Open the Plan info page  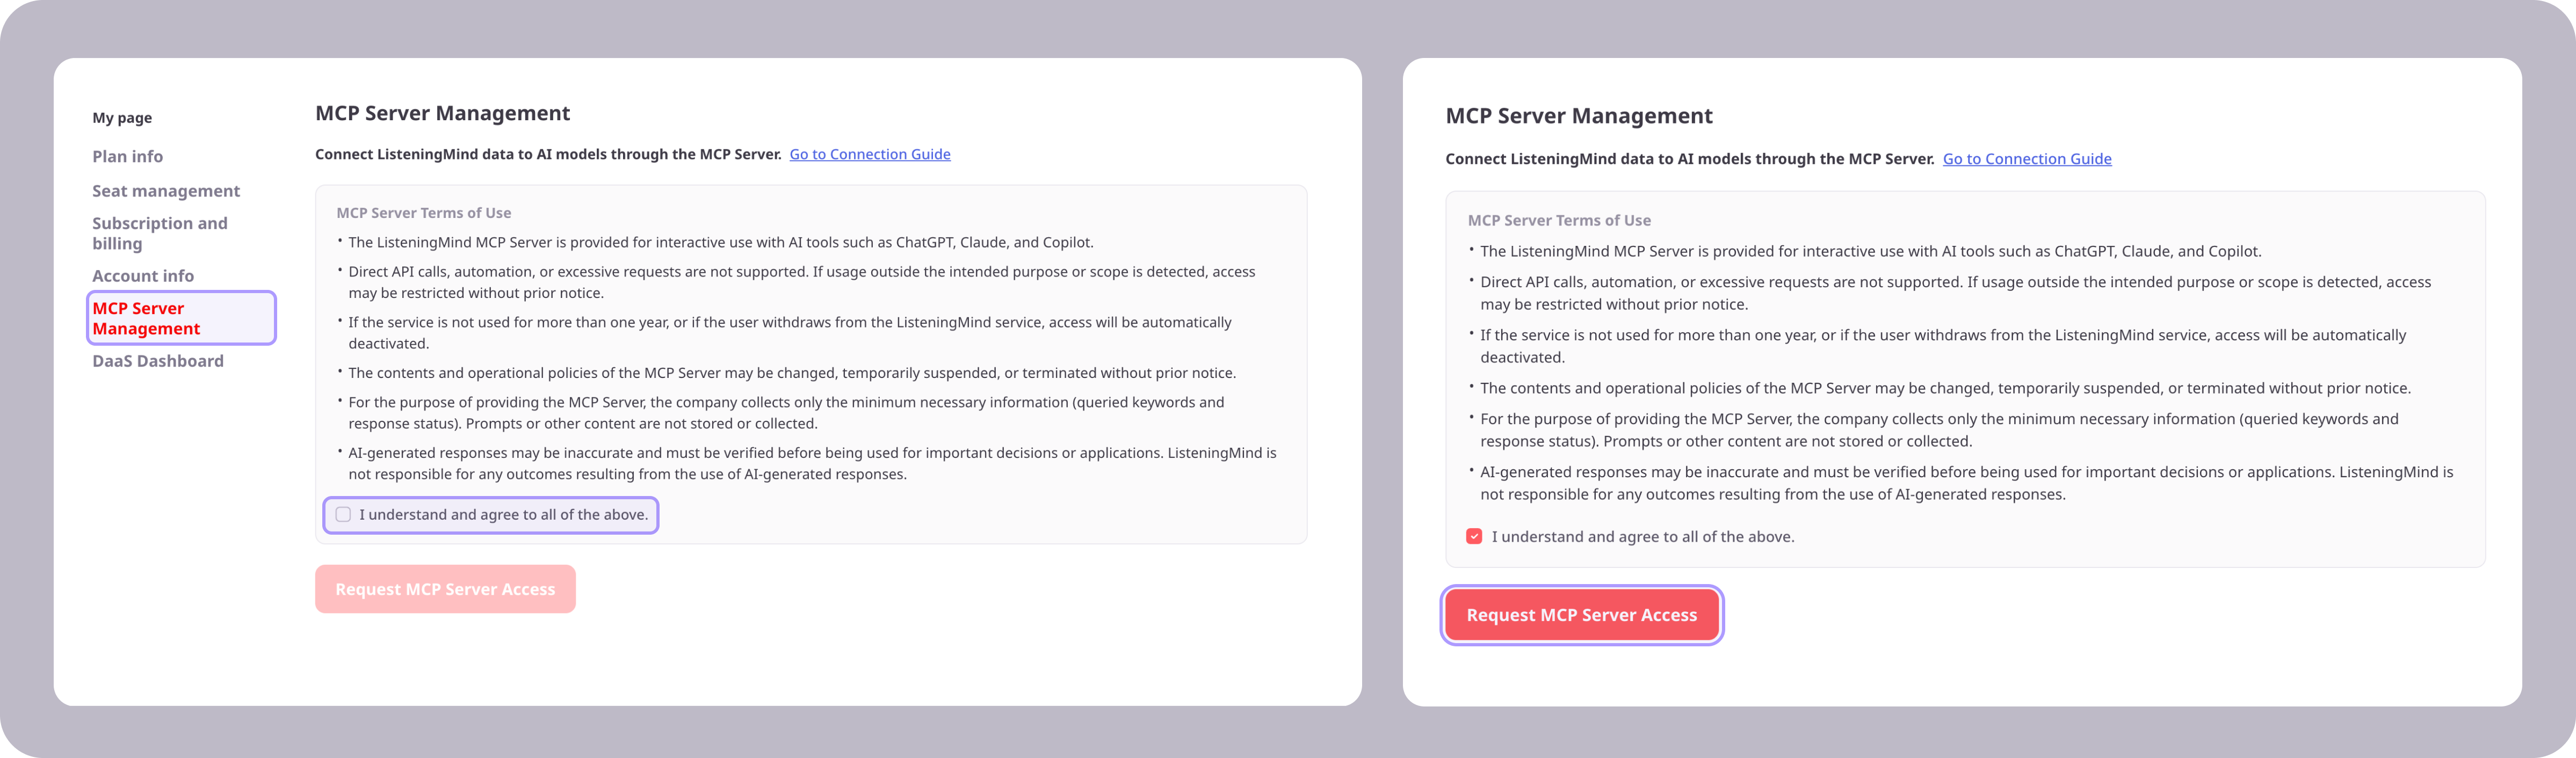pyautogui.click(x=127, y=156)
